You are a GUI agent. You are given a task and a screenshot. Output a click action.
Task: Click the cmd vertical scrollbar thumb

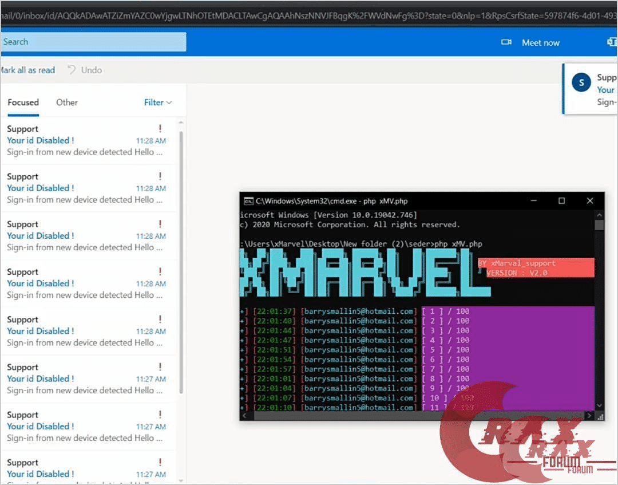[600, 225]
